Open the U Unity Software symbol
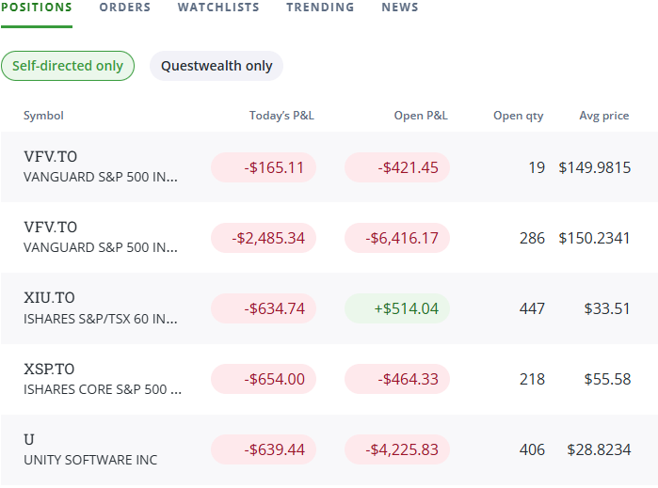 click(x=29, y=439)
